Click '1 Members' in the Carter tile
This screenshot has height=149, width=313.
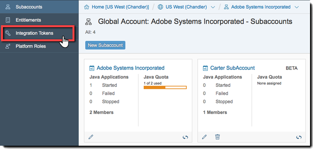215,113
